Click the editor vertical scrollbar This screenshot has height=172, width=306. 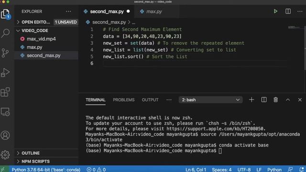[x=305, y=48]
